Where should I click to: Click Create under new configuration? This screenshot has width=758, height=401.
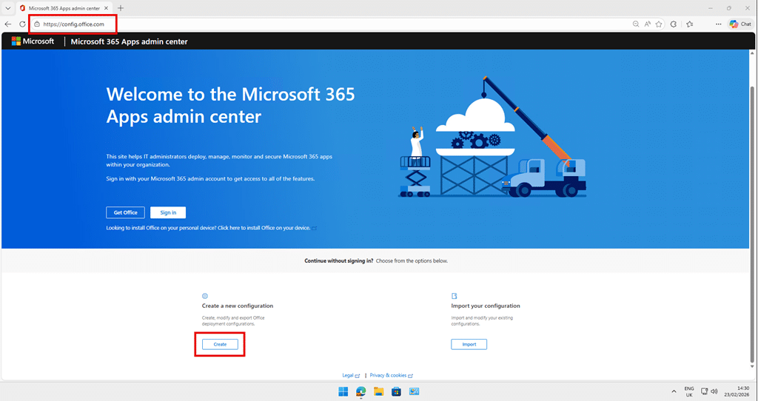[x=220, y=344]
